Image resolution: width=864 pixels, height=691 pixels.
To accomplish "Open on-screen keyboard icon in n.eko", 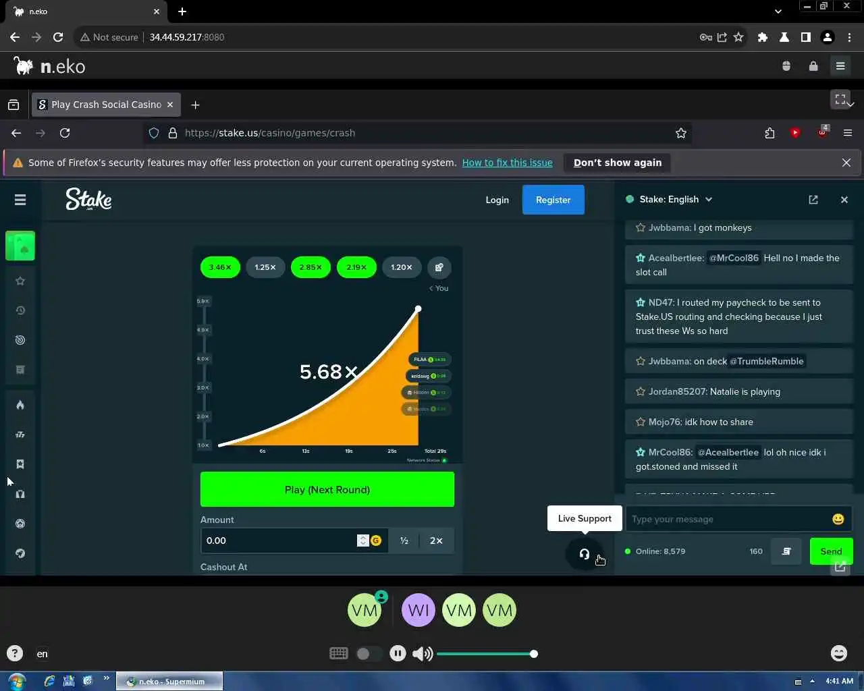I will pos(339,653).
